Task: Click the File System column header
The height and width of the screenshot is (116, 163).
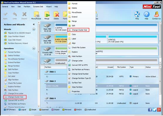Action: pyautogui.click(x=121, y=67)
